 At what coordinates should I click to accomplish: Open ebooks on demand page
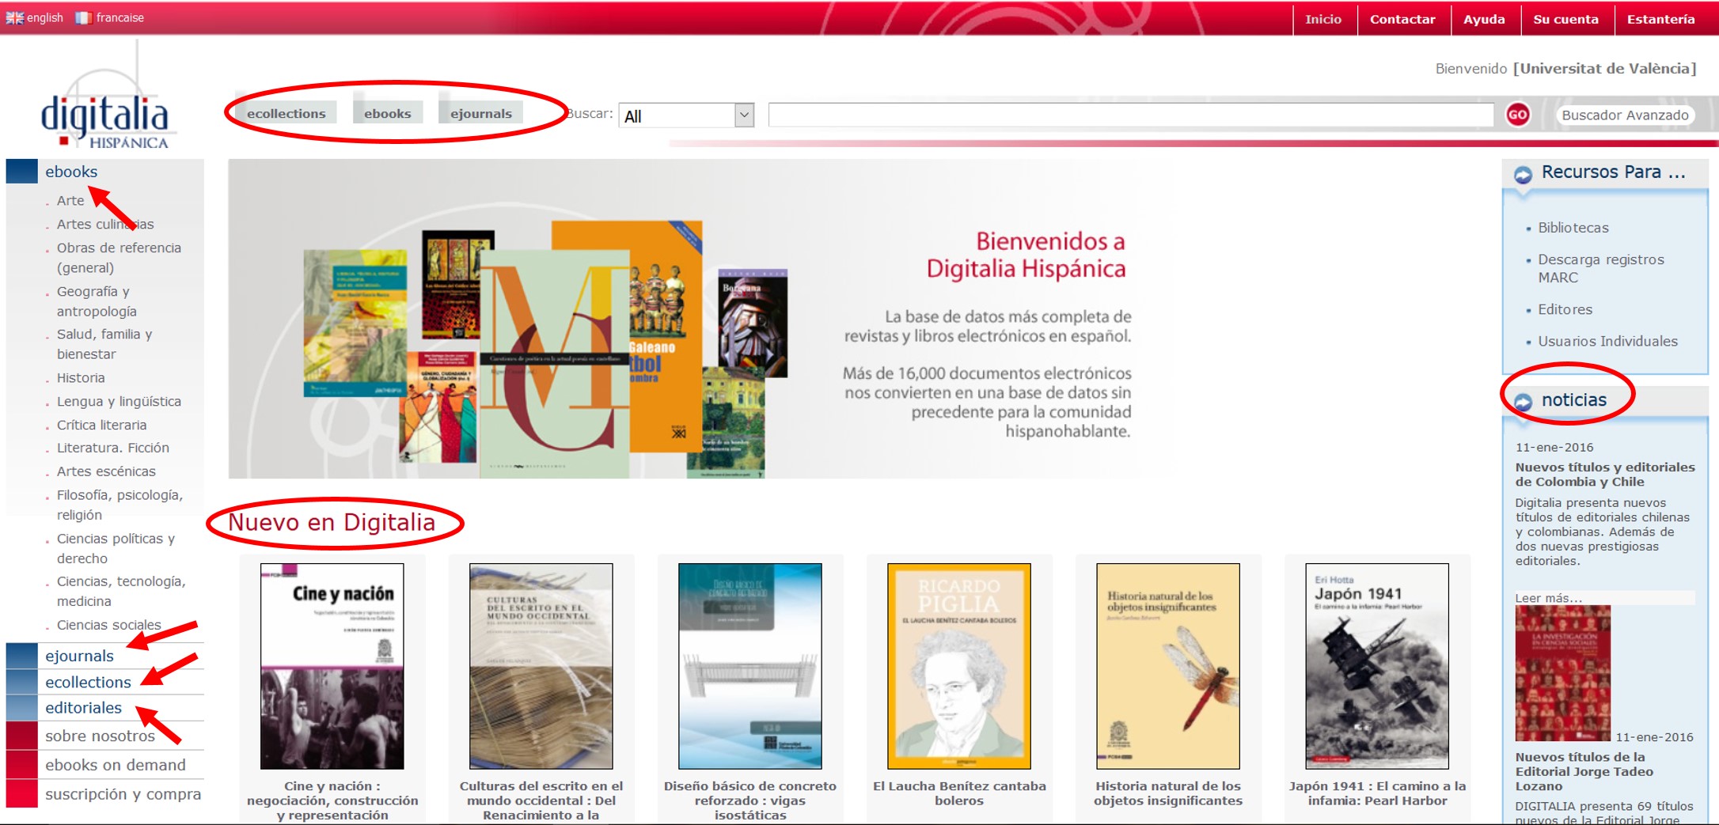coord(116,765)
